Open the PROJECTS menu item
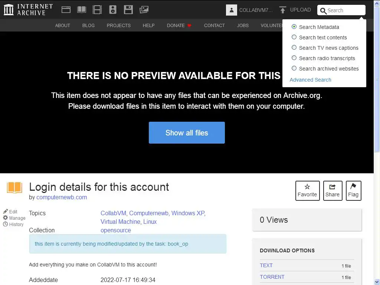The image size is (380, 285). click(118, 26)
